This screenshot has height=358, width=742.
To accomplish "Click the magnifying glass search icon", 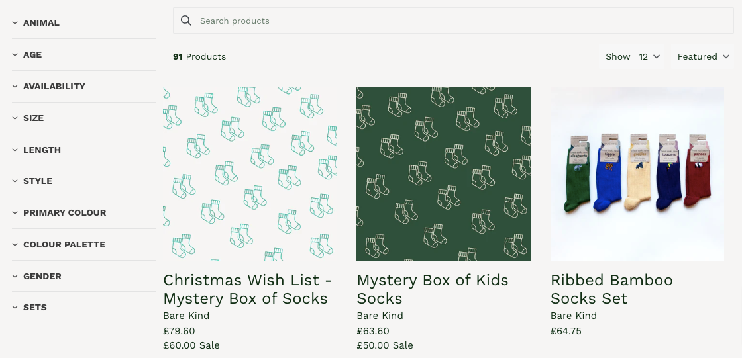I will click(186, 21).
